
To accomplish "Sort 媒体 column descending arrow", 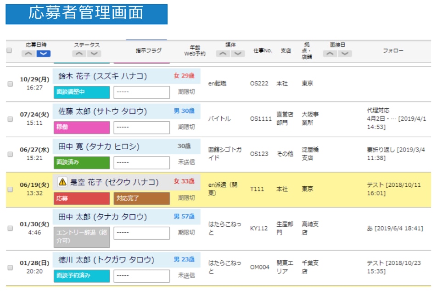I will (x=238, y=54).
